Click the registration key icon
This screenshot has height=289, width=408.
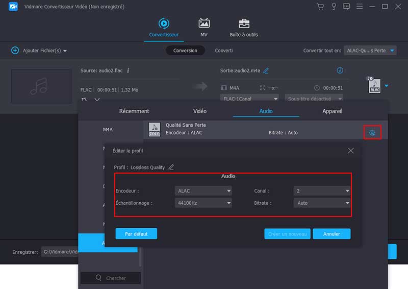tap(334, 6)
